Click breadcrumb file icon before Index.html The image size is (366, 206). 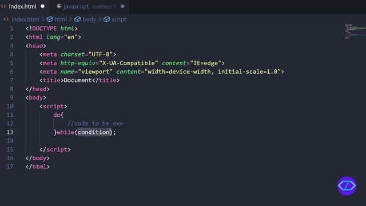(x=6, y=19)
